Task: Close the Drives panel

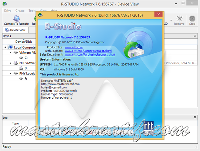Action: pos(195,36)
